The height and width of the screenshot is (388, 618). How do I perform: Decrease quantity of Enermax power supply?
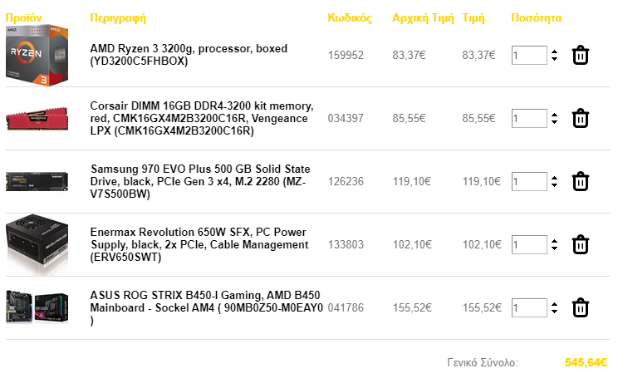point(555,248)
